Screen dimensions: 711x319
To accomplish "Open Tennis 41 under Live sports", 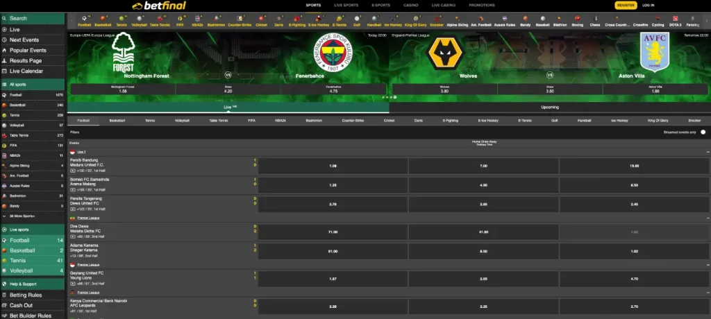I will (x=33, y=261).
